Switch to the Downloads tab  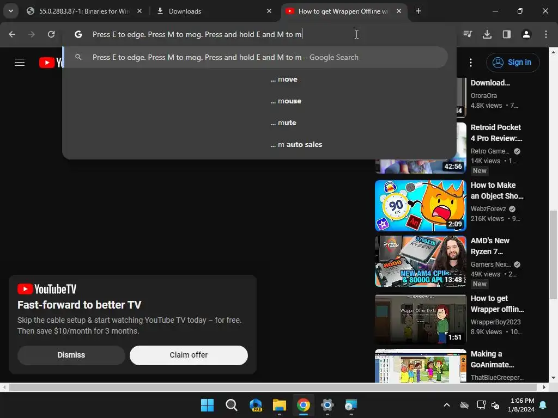click(x=214, y=11)
